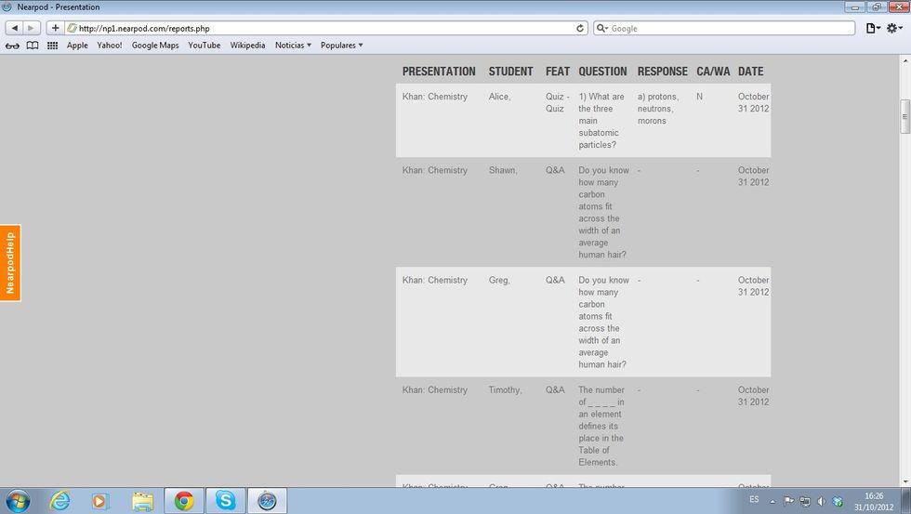Open the network tray icon
This screenshot has width=911, height=514.
point(805,501)
